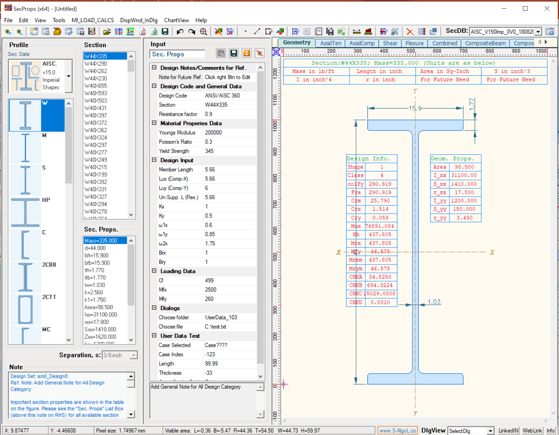Click the zoom-extents icon at ruler corner
The height and width of the screenshot is (435, 559).
pyautogui.click(x=276, y=52)
